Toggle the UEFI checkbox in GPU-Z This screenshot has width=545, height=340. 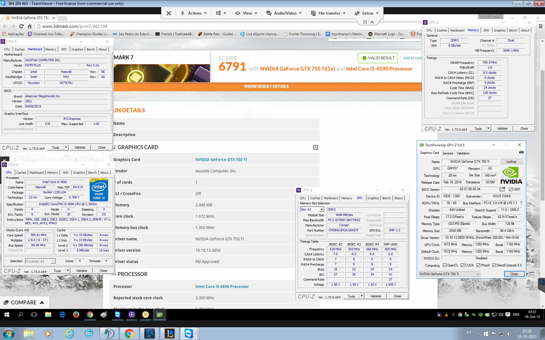511,189
